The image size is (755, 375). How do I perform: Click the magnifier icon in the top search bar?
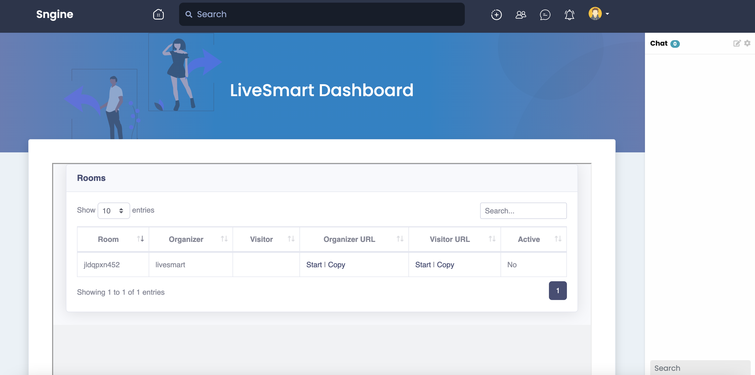click(x=189, y=14)
